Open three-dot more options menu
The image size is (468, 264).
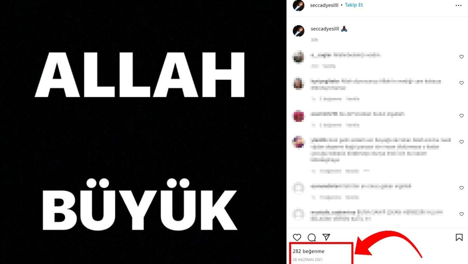[x=458, y=5]
